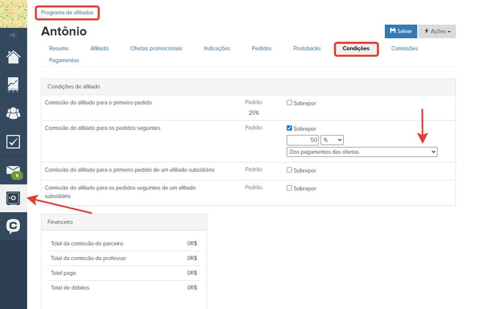Enable Sobrepor for first order commission
This screenshot has height=309, width=483.
(289, 103)
